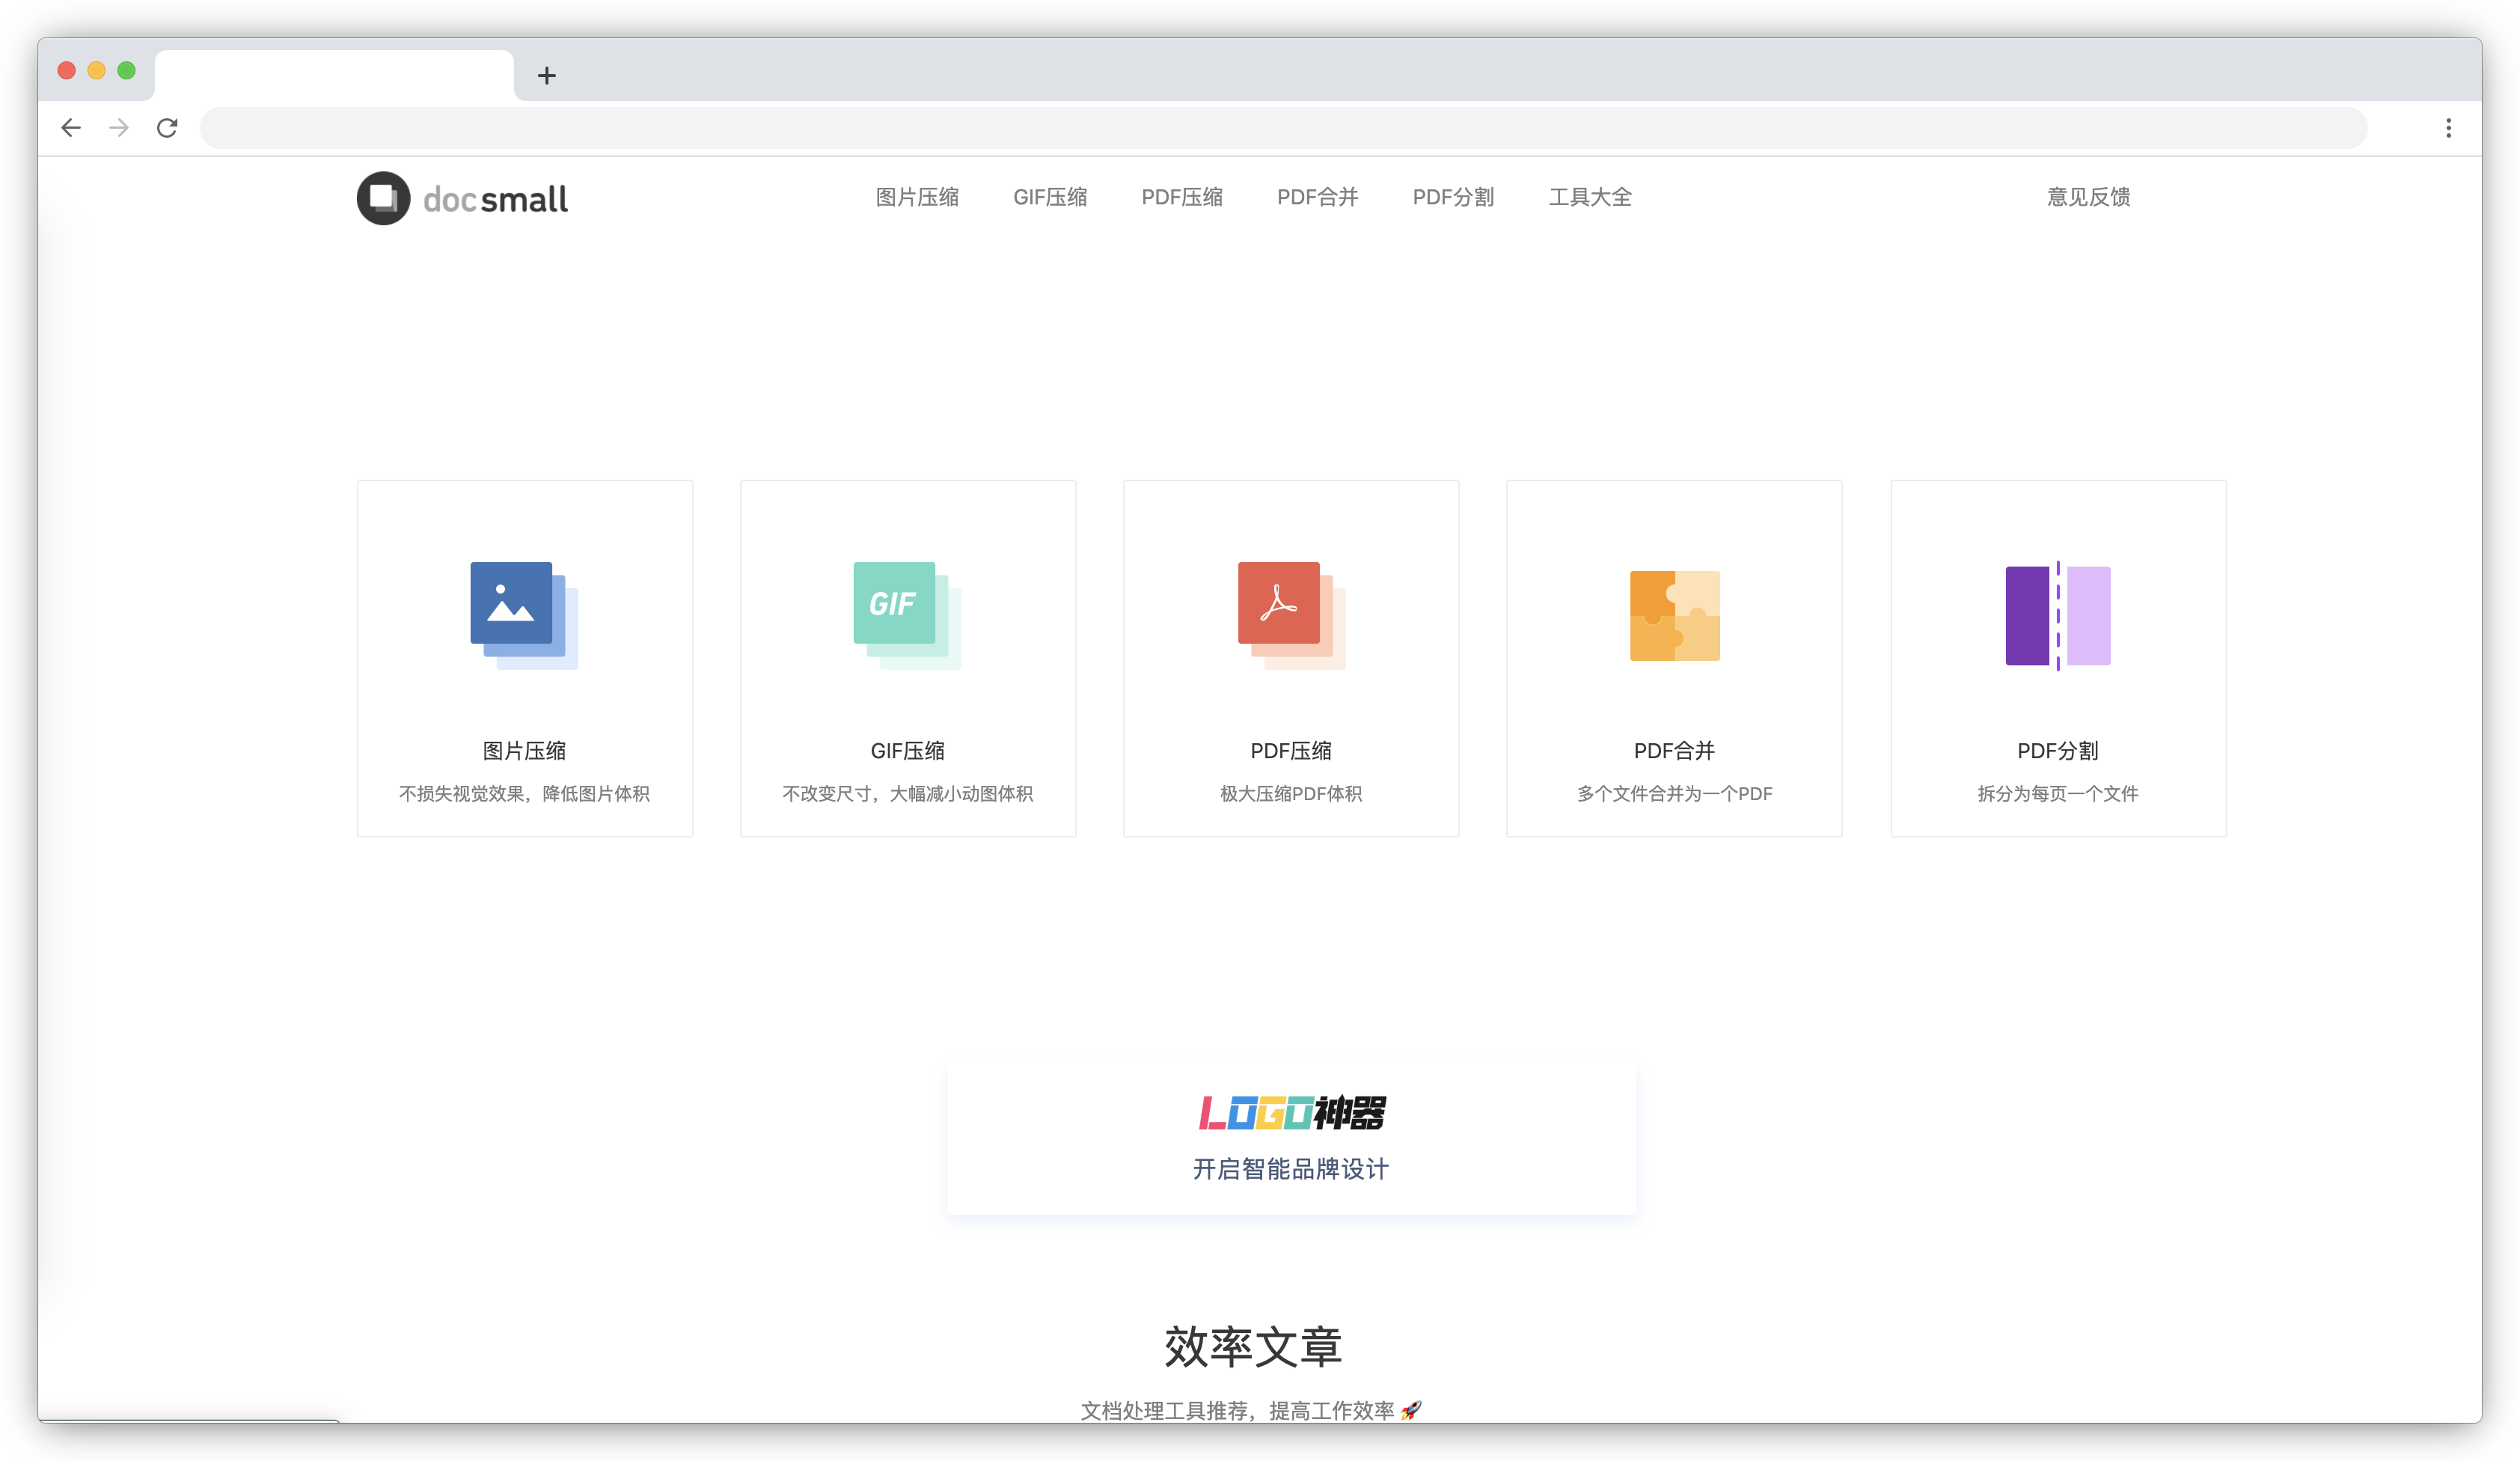Open the browser three-dot menu
The height and width of the screenshot is (1461, 2520).
point(2448,128)
